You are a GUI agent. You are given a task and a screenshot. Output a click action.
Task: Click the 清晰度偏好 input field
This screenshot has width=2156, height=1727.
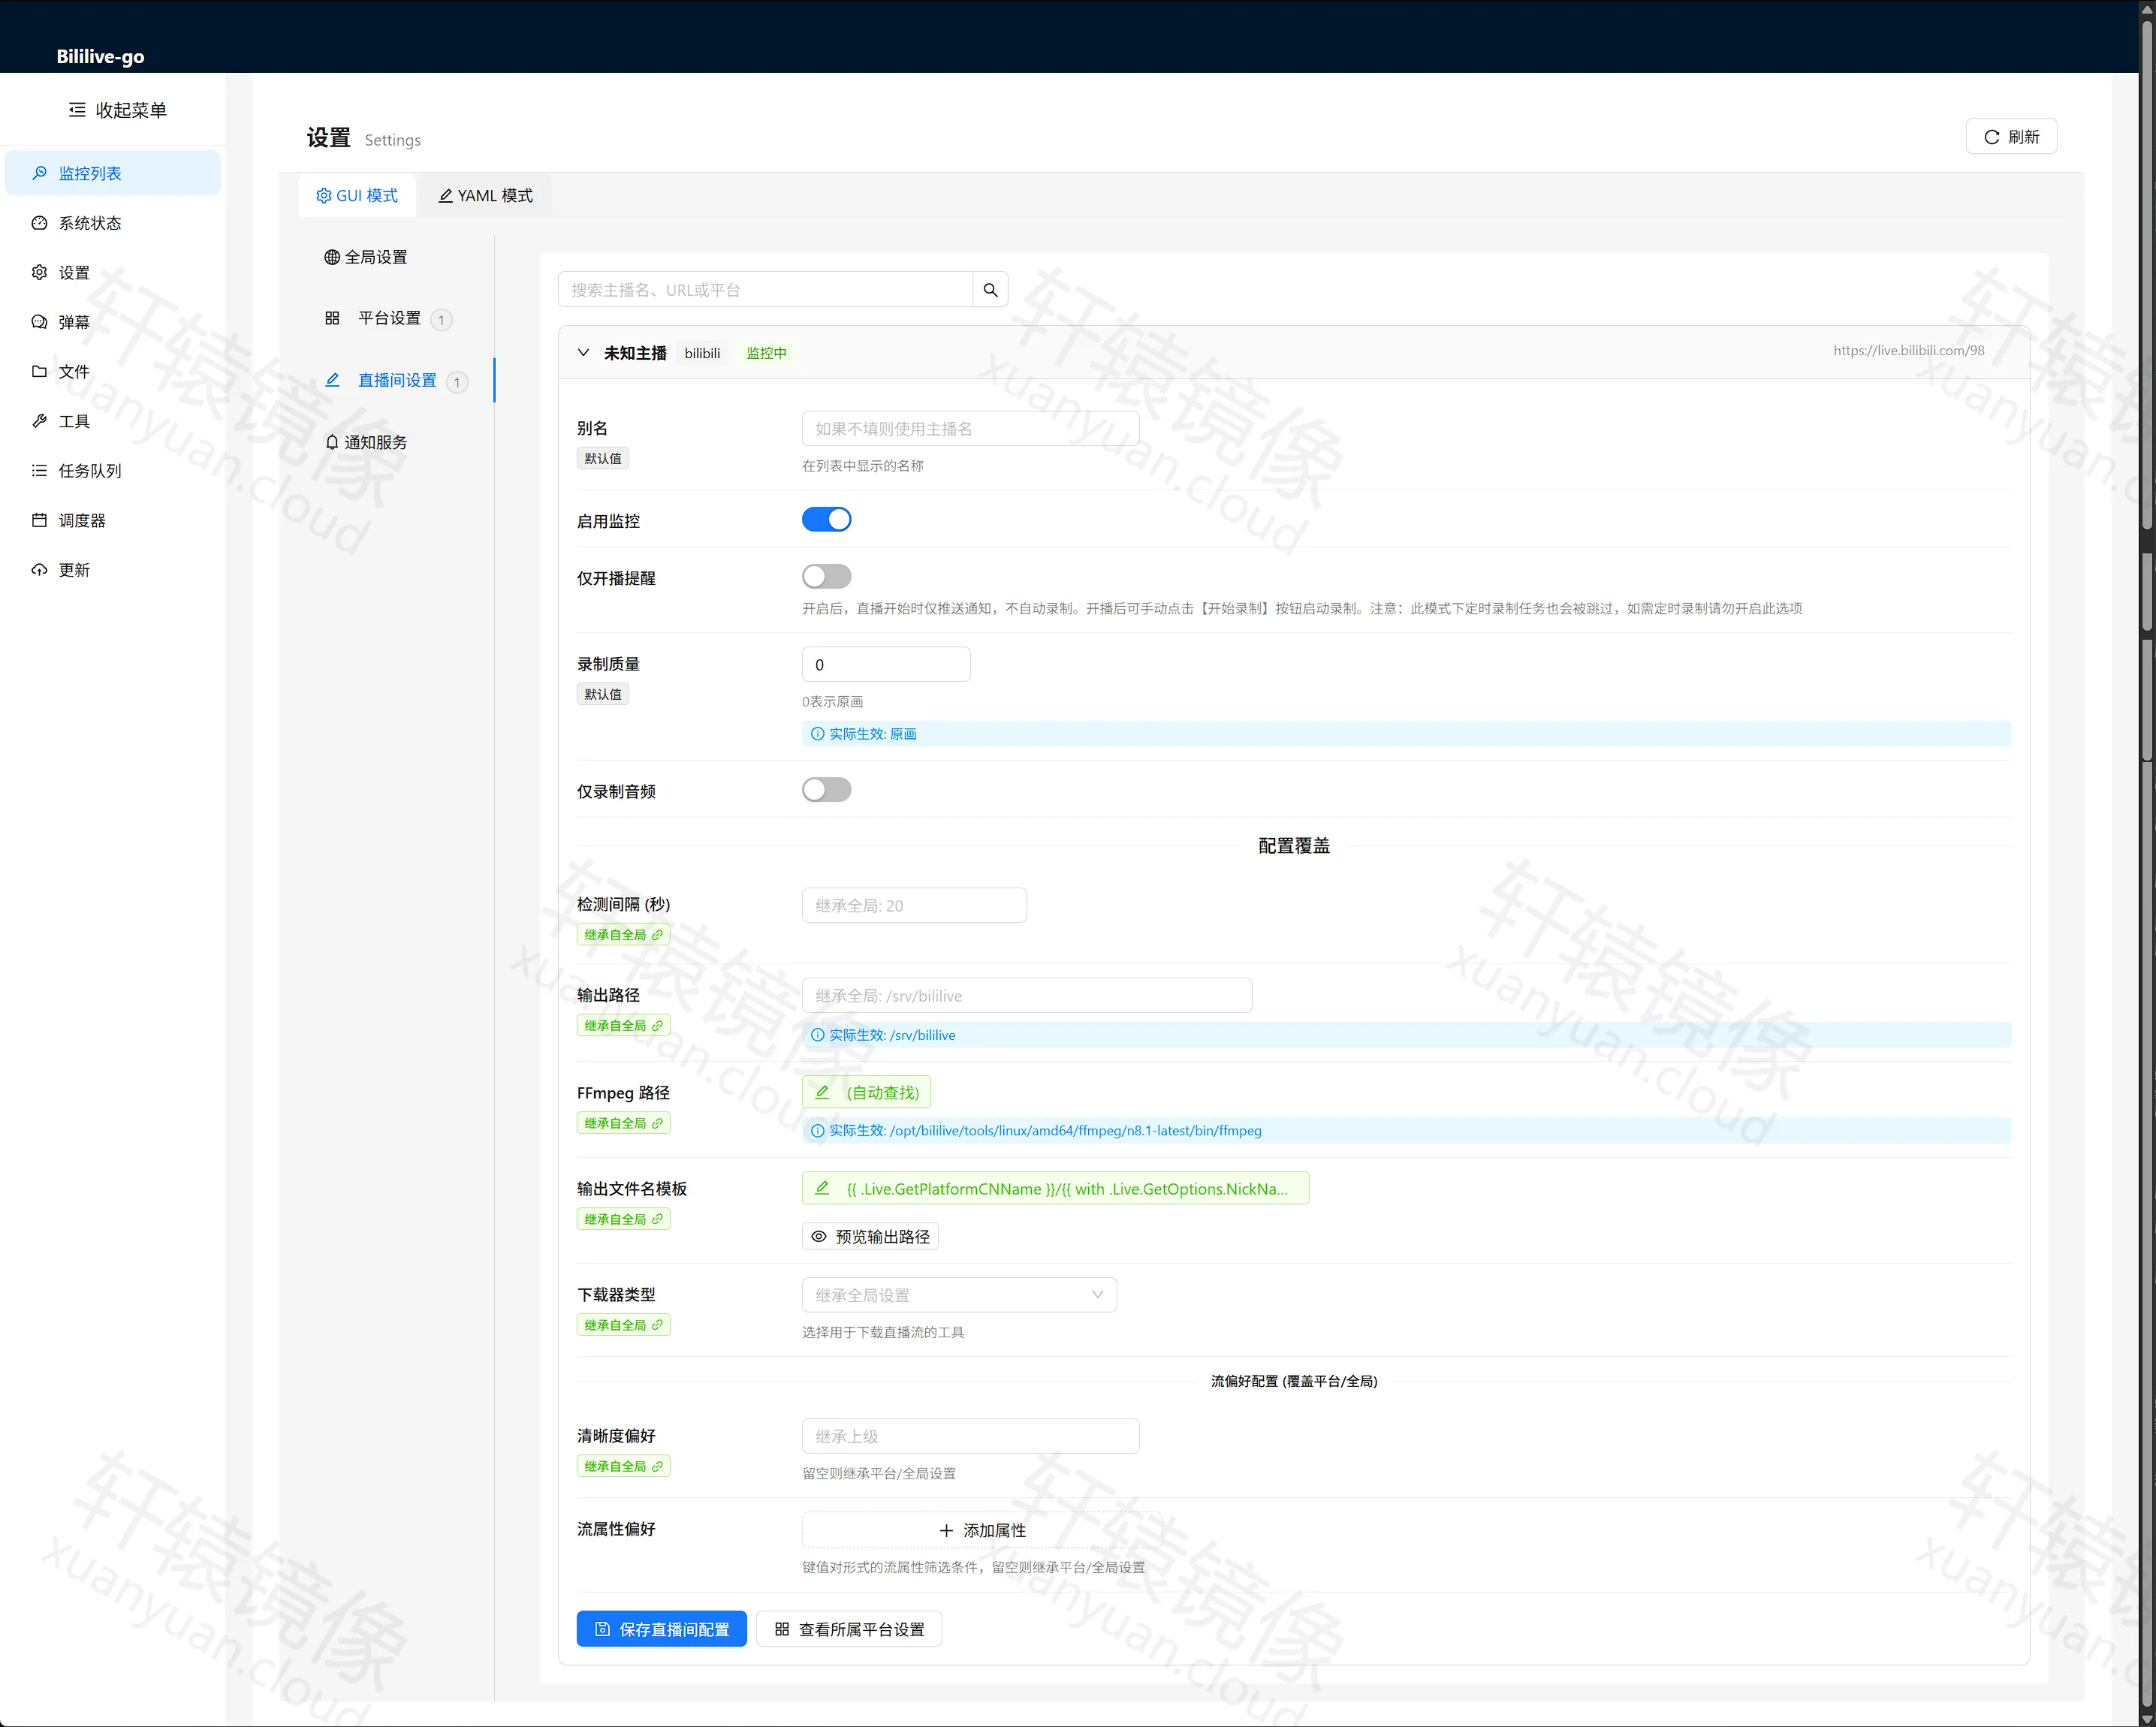coord(970,1437)
